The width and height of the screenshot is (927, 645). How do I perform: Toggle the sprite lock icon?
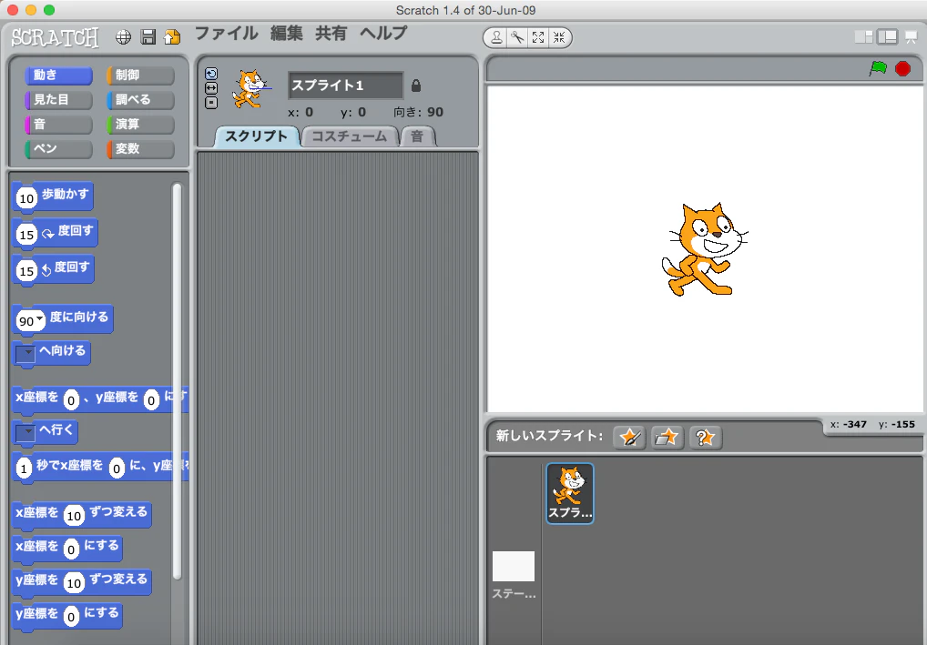tap(415, 86)
